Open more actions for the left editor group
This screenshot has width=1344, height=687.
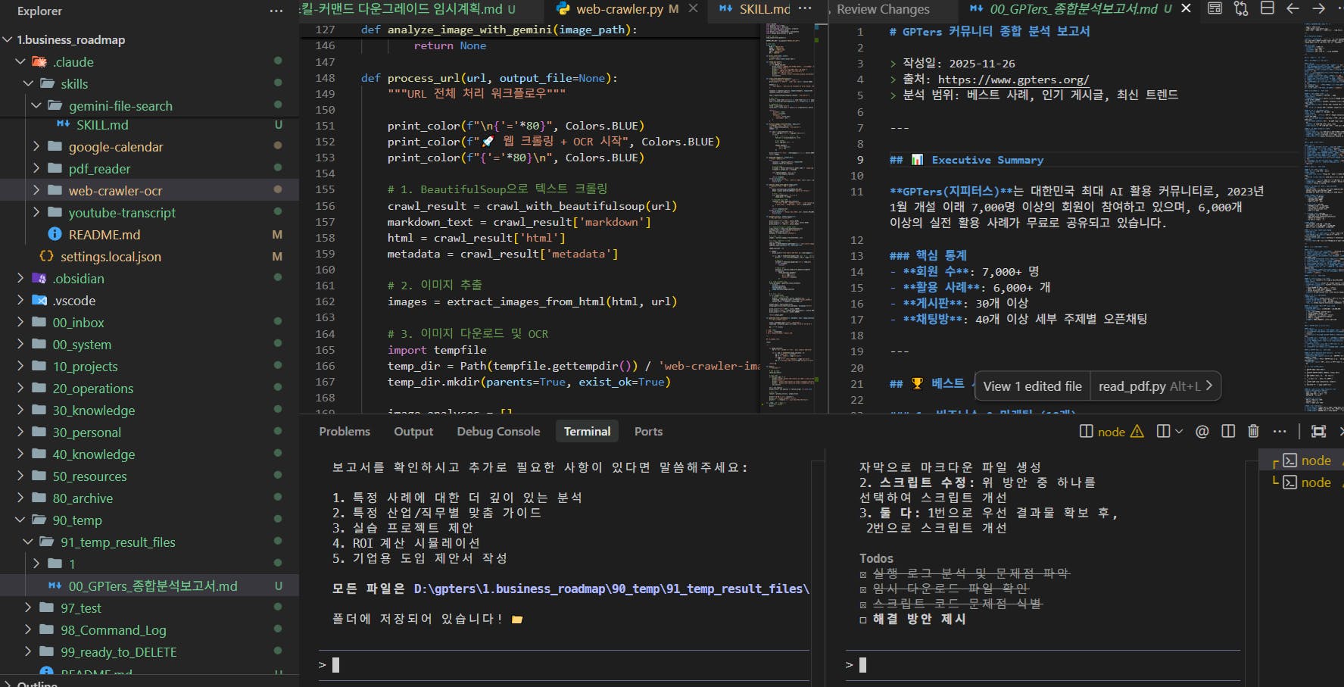click(x=805, y=8)
